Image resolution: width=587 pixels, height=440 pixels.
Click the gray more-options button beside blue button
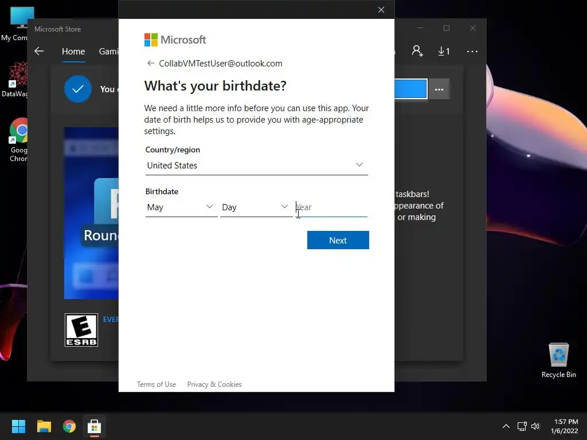point(439,89)
